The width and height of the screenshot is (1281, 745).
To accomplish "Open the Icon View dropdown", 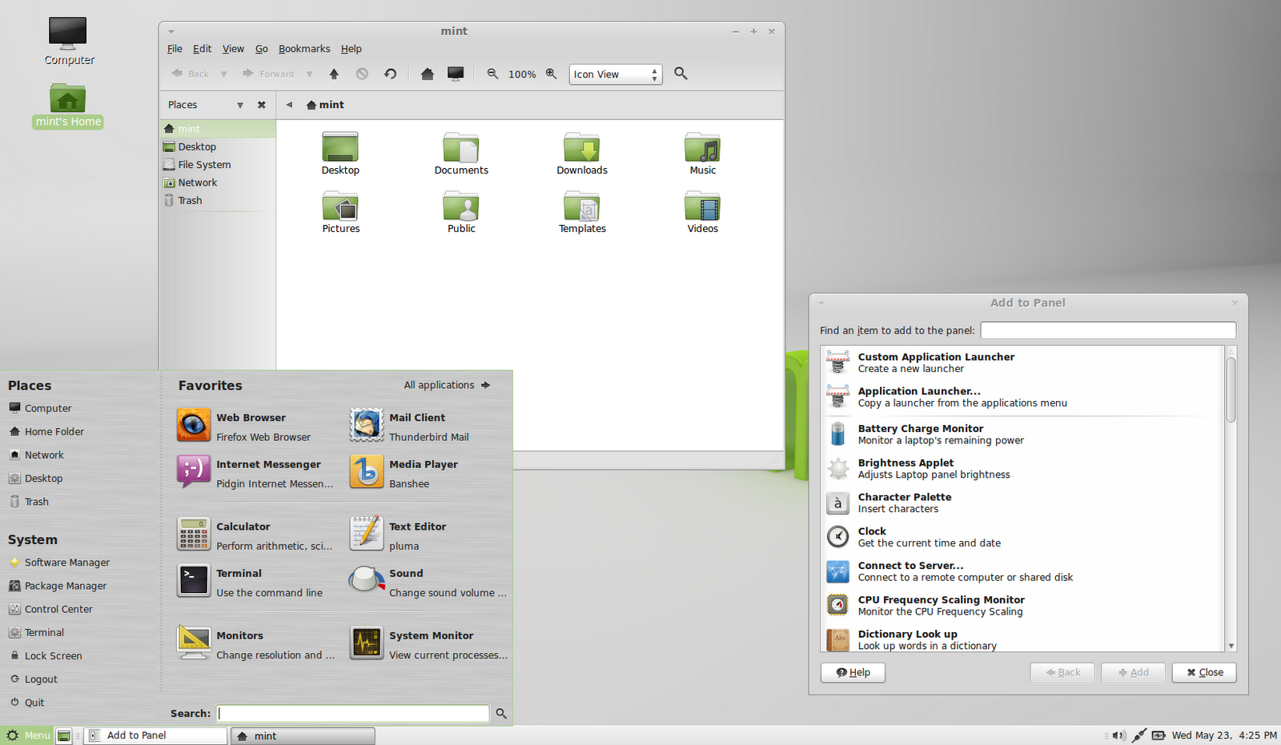I will click(x=615, y=74).
